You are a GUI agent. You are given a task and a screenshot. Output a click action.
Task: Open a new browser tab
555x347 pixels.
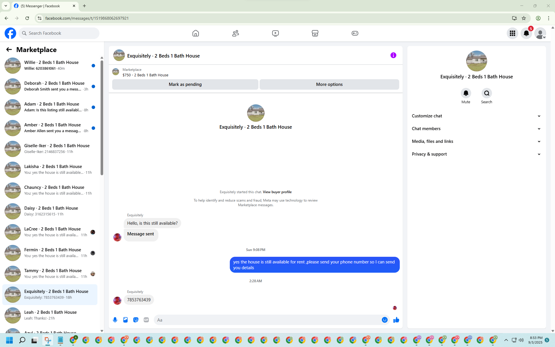point(84,6)
